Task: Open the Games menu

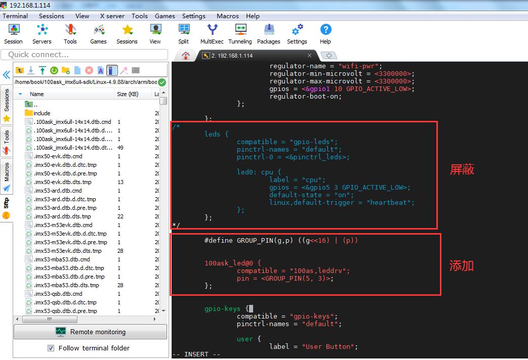Action: (x=165, y=16)
